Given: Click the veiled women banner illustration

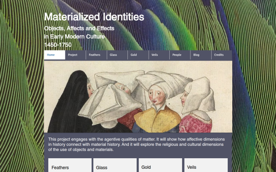Looking at the screenshot, I should [x=138, y=97].
